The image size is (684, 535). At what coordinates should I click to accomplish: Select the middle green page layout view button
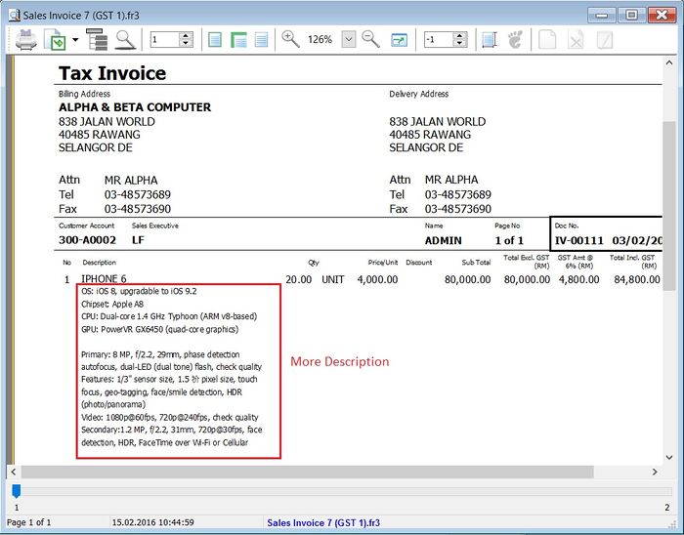[x=238, y=40]
